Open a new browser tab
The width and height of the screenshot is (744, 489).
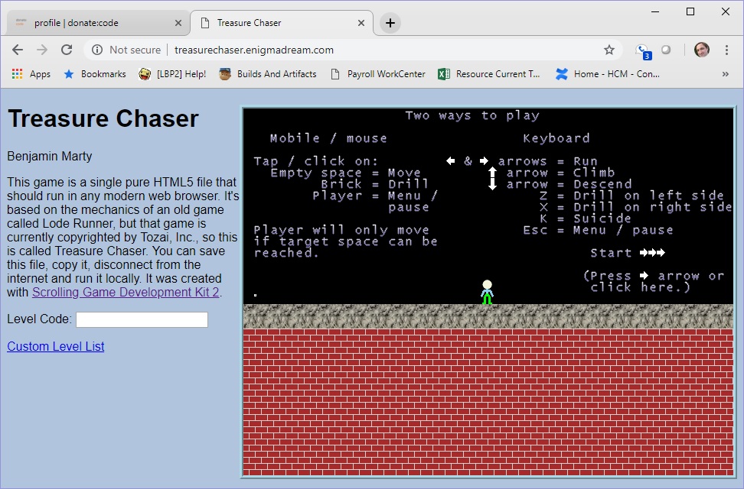click(390, 23)
